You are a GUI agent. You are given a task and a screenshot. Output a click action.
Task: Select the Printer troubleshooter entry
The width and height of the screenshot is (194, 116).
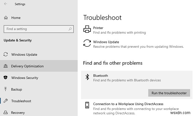98,28
